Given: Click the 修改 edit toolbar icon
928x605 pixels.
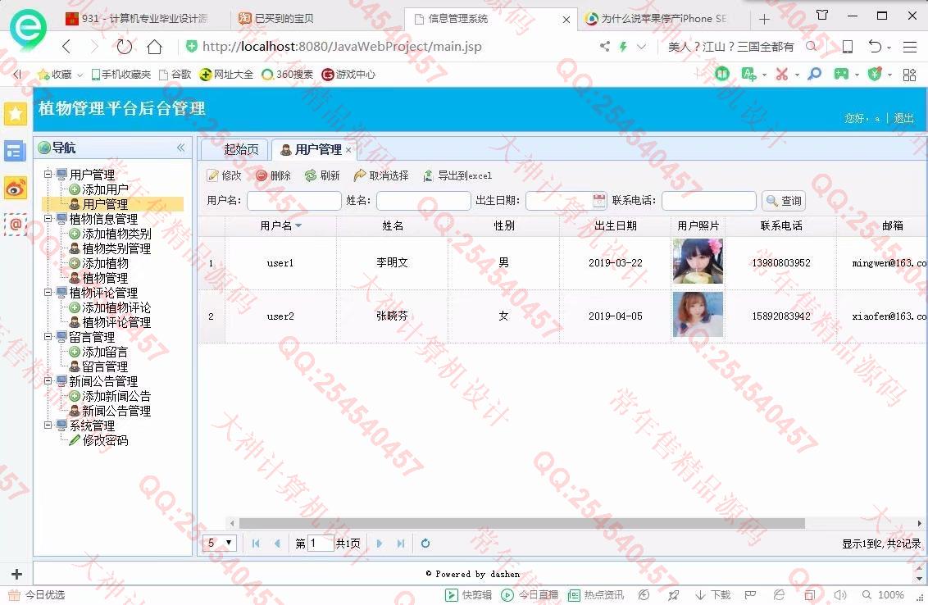Looking at the screenshot, I should (213, 175).
